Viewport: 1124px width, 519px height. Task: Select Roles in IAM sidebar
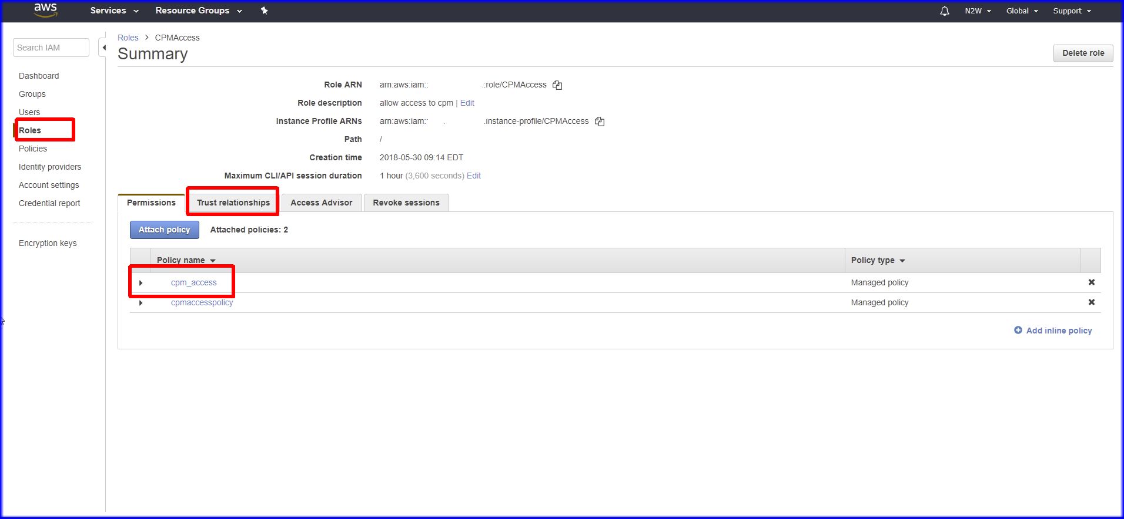click(30, 130)
